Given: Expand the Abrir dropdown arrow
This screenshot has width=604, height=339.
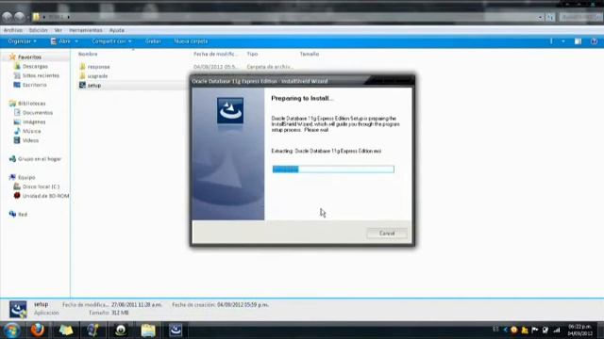Looking at the screenshot, I should click(x=76, y=41).
